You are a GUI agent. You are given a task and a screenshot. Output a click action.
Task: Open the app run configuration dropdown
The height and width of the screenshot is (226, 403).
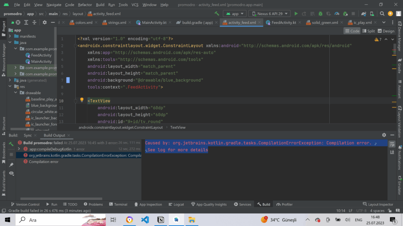click(235, 14)
